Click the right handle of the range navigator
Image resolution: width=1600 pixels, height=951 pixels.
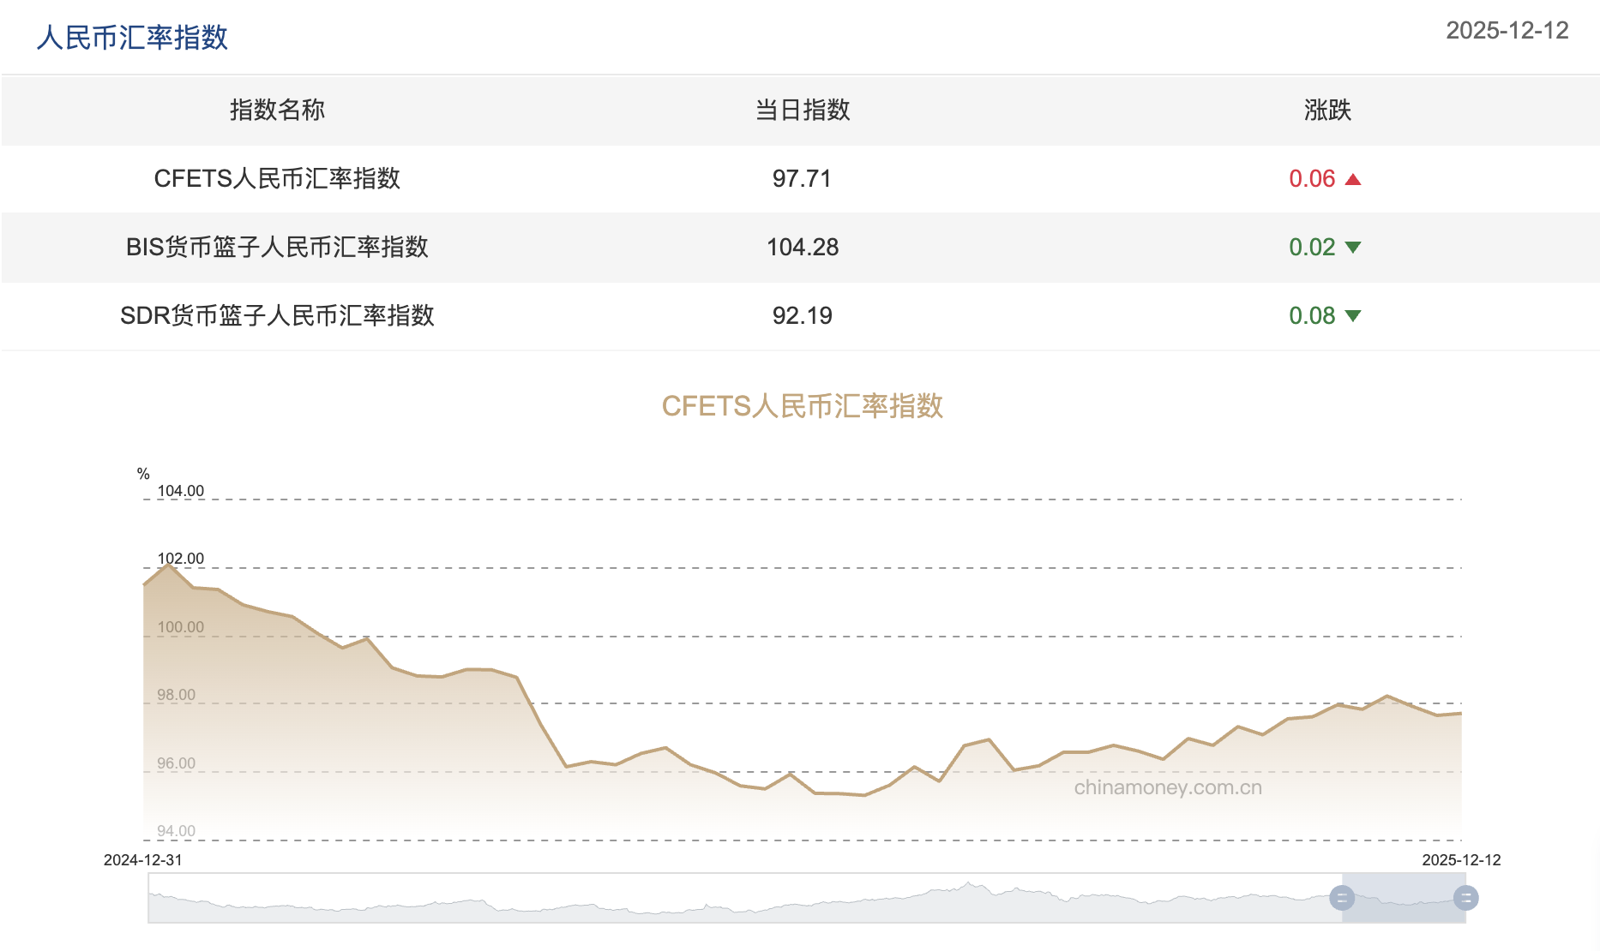click(x=1466, y=898)
